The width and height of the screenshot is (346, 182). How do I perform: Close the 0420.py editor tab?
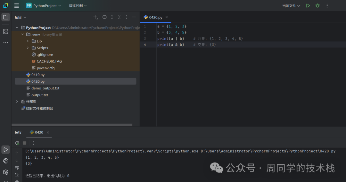click(x=167, y=17)
